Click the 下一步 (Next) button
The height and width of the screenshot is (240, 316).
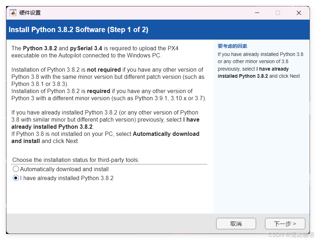285,224
